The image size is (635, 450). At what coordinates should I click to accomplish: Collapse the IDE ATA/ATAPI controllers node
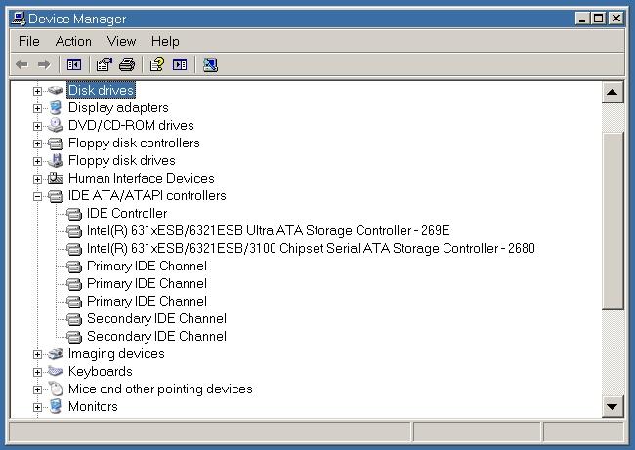(37, 196)
